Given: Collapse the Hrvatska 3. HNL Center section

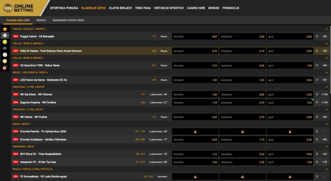Looking at the screenshot, I should 326,87.
